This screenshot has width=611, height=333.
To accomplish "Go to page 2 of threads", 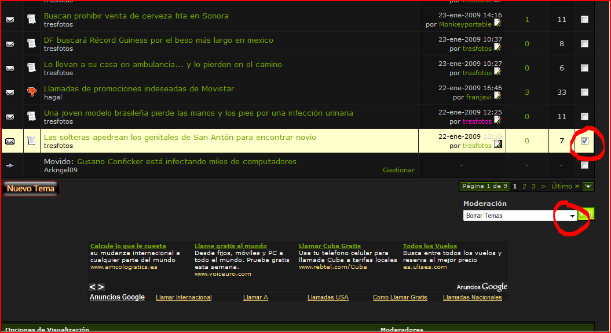I will [524, 186].
